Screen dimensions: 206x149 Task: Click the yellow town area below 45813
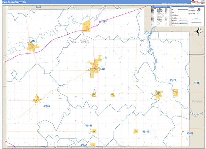click(32, 47)
